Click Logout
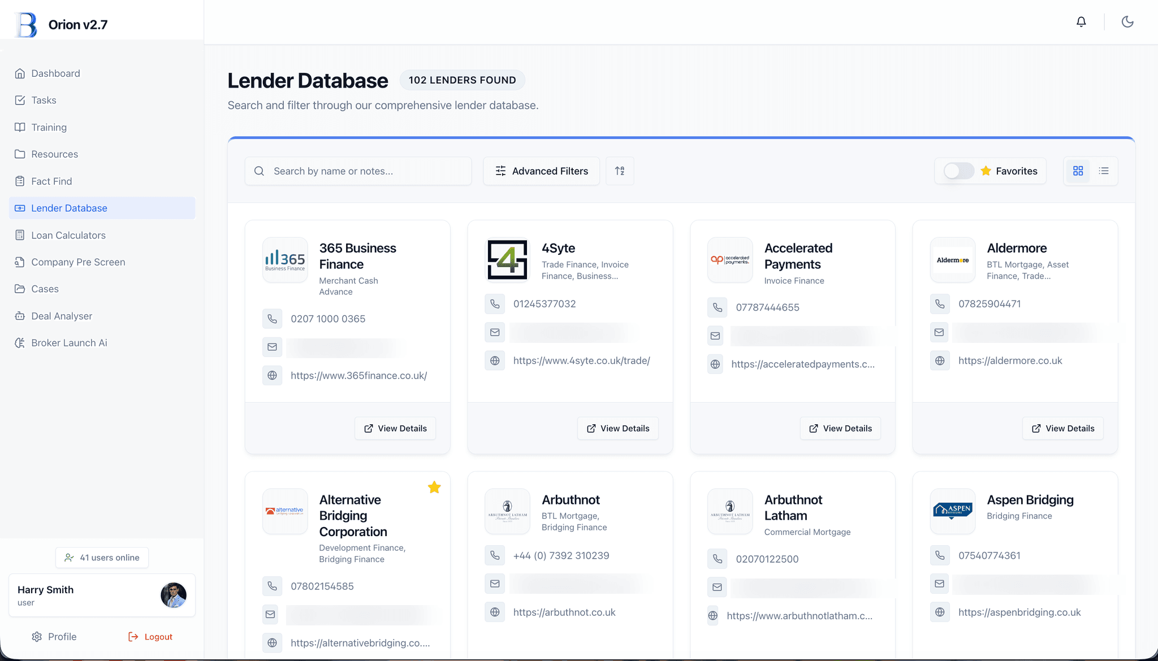This screenshot has height=661, width=1158. point(150,637)
